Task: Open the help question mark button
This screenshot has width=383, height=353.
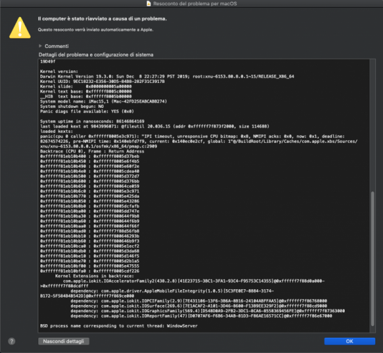Action: point(11,341)
